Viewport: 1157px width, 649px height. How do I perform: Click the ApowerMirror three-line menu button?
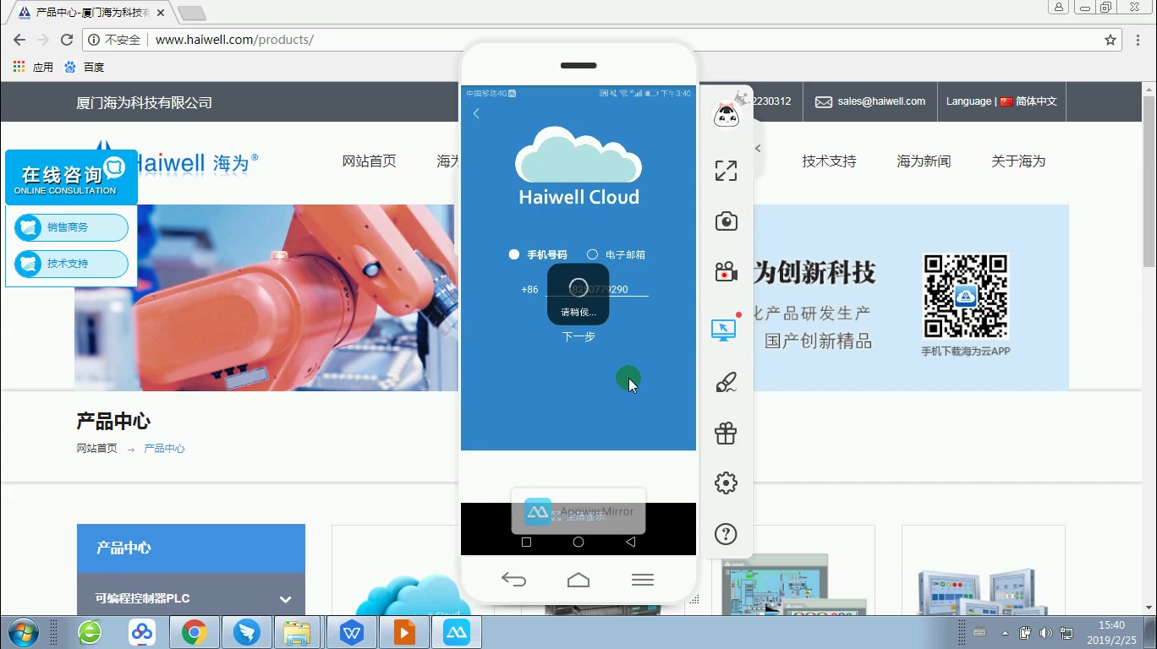643,580
